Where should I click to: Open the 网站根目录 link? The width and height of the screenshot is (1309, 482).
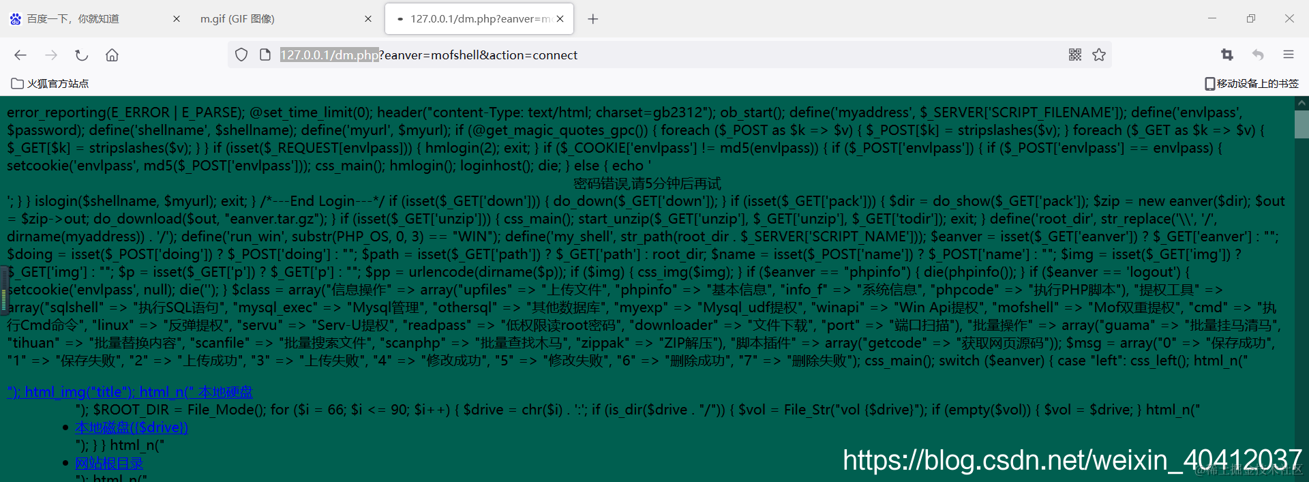click(109, 463)
